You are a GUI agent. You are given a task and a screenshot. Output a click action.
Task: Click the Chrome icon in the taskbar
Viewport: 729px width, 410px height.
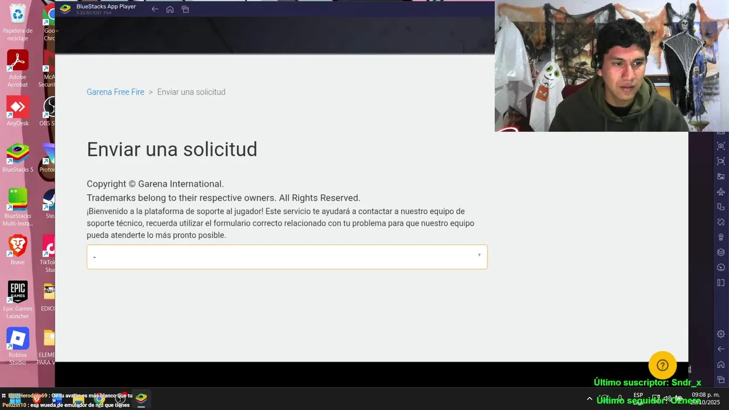99,400
